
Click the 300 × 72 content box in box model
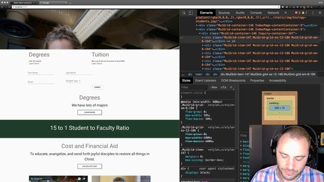[279, 108]
